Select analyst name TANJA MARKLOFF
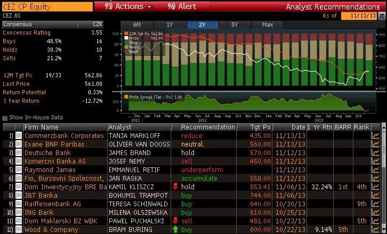The width and height of the screenshot is (387, 234). coord(134,136)
